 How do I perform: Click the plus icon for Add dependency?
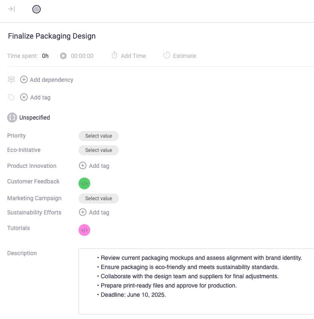pyautogui.click(x=24, y=80)
